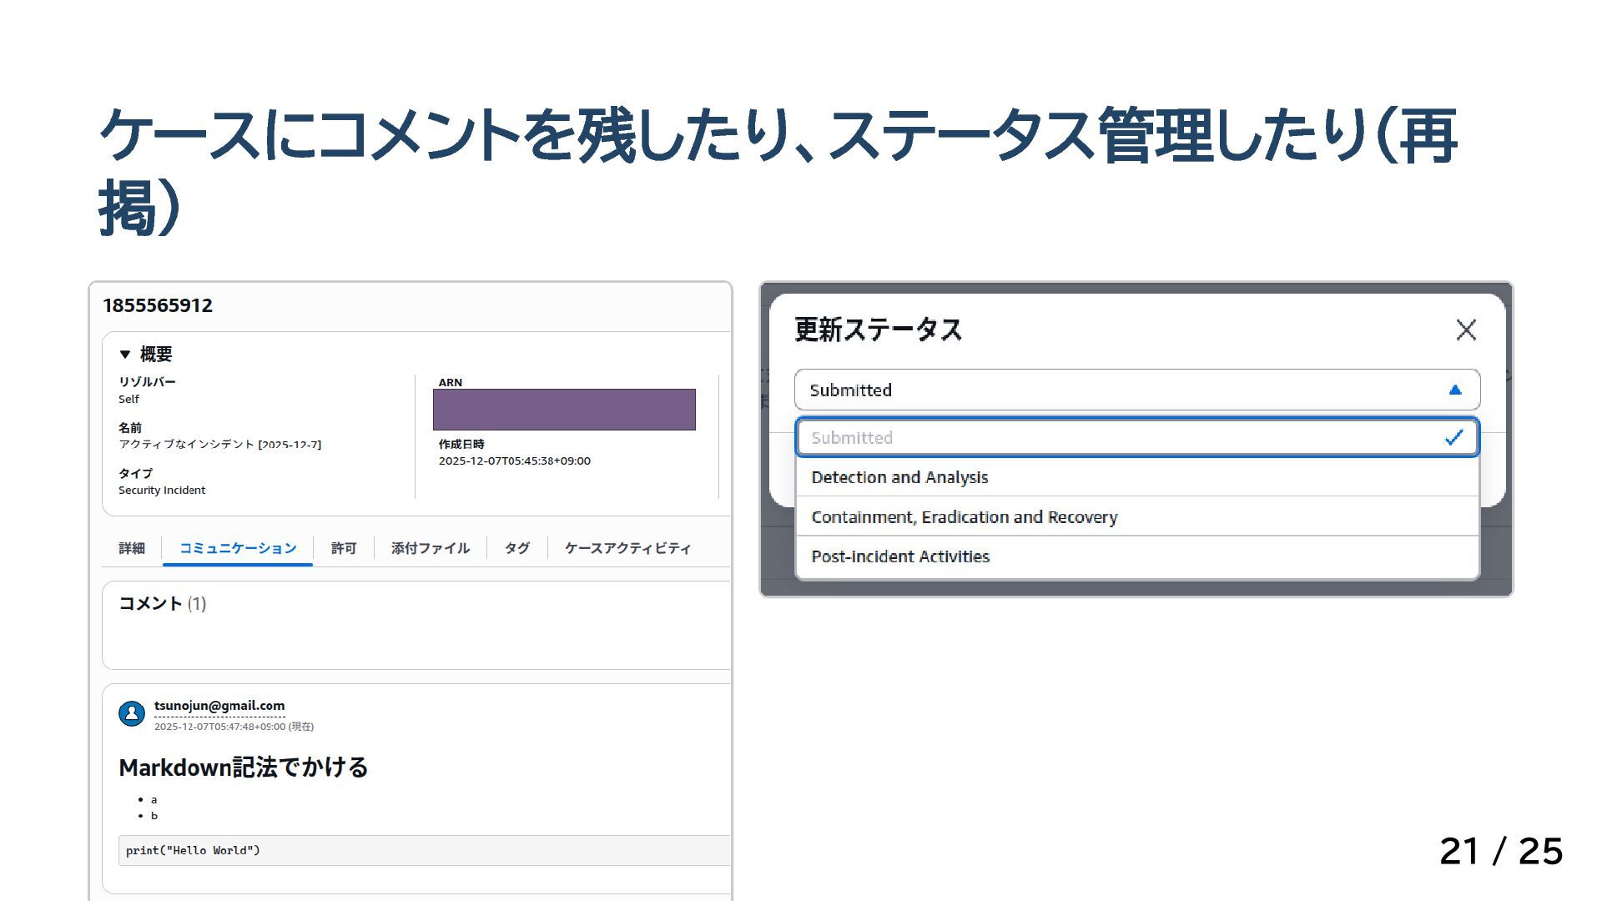Click the print("Hello World") code block
The width and height of the screenshot is (1602, 901).
tap(193, 850)
